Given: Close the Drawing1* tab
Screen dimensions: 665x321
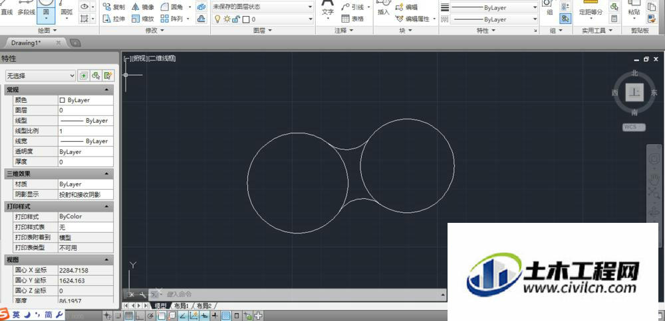Looking at the screenshot, I should pyautogui.click(x=59, y=42).
